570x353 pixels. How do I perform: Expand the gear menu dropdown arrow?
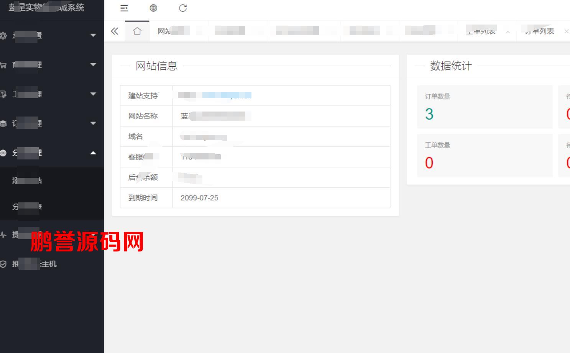[93, 35]
